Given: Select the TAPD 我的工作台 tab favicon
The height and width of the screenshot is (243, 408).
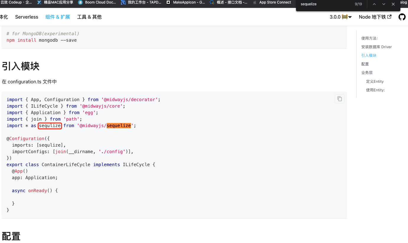Looking at the screenshot, I should click(123, 2).
